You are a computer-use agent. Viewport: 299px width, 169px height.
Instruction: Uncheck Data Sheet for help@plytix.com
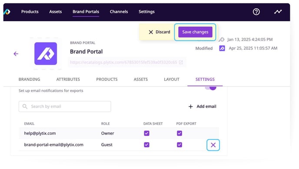pyautogui.click(x=146, y=133)
